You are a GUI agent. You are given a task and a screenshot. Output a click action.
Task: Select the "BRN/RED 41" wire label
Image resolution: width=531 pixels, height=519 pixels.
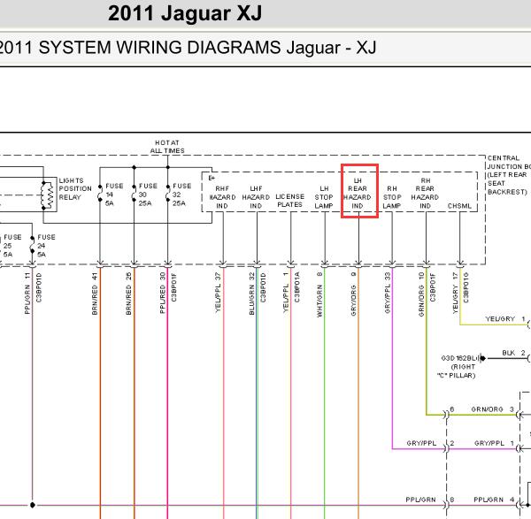(x=96, y=294)
